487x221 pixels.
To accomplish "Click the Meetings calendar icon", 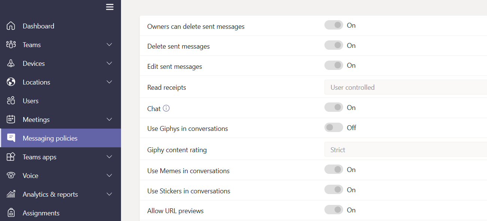I will (11, 119).
